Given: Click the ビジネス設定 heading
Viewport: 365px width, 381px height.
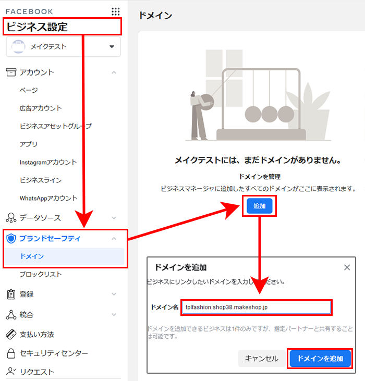Looking at the screenshot, I should tap(37, 27).
